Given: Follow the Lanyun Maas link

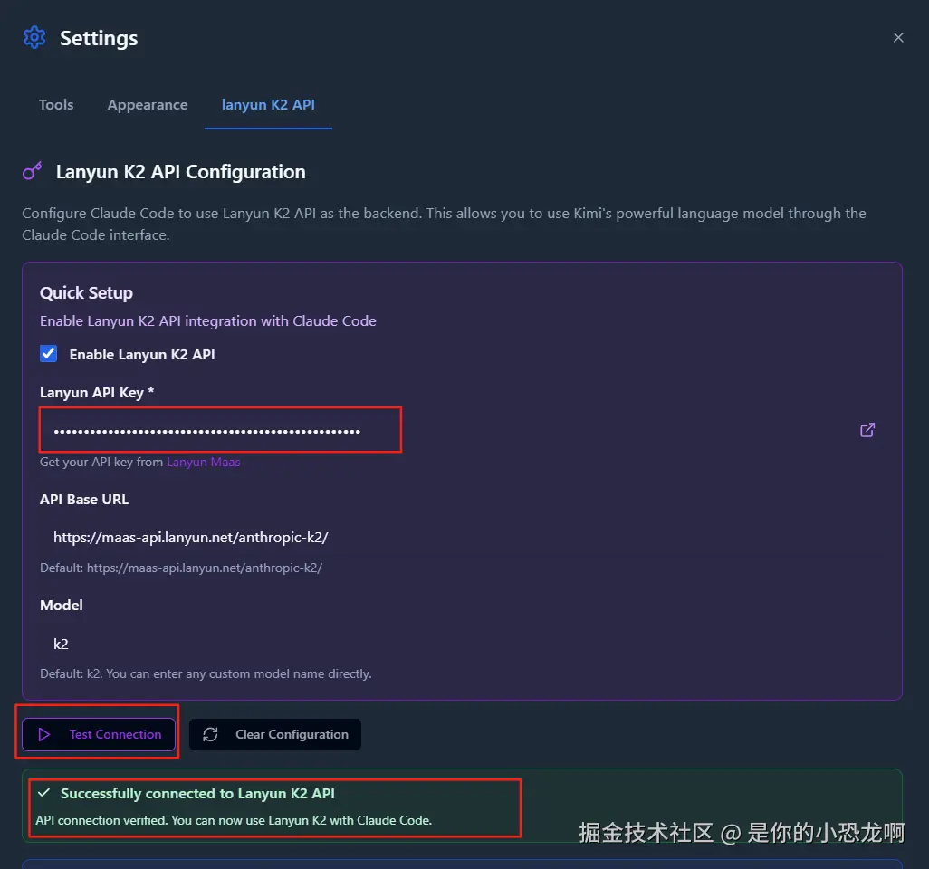Looking at the screenshot, I should coord(203,462).
